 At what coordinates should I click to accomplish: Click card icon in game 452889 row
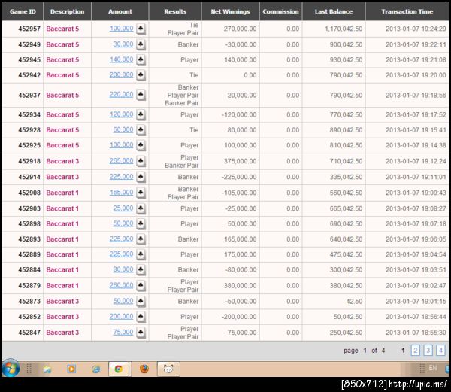(141, 254)
